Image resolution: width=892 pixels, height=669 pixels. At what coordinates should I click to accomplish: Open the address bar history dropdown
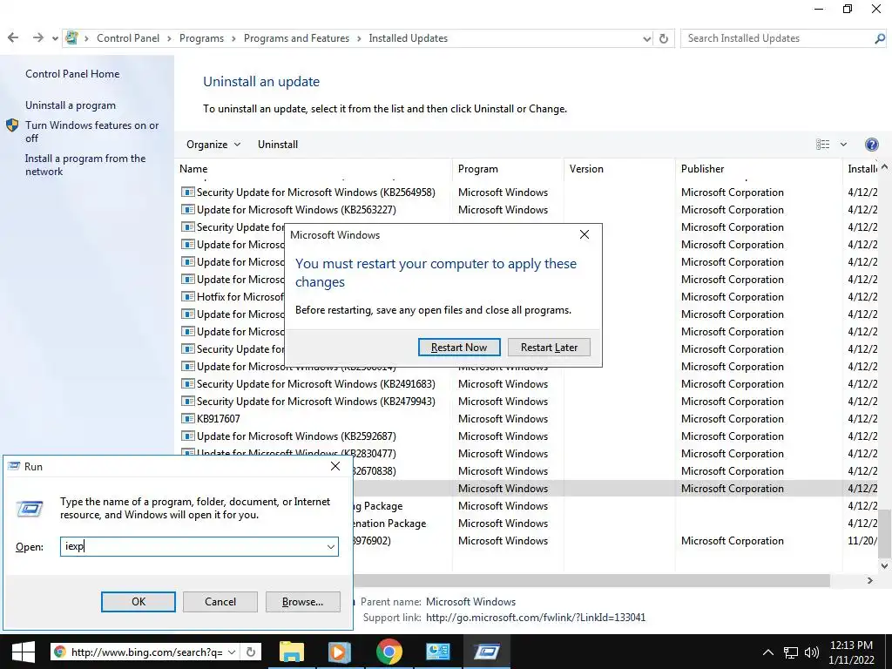click(x=647, y=38)
